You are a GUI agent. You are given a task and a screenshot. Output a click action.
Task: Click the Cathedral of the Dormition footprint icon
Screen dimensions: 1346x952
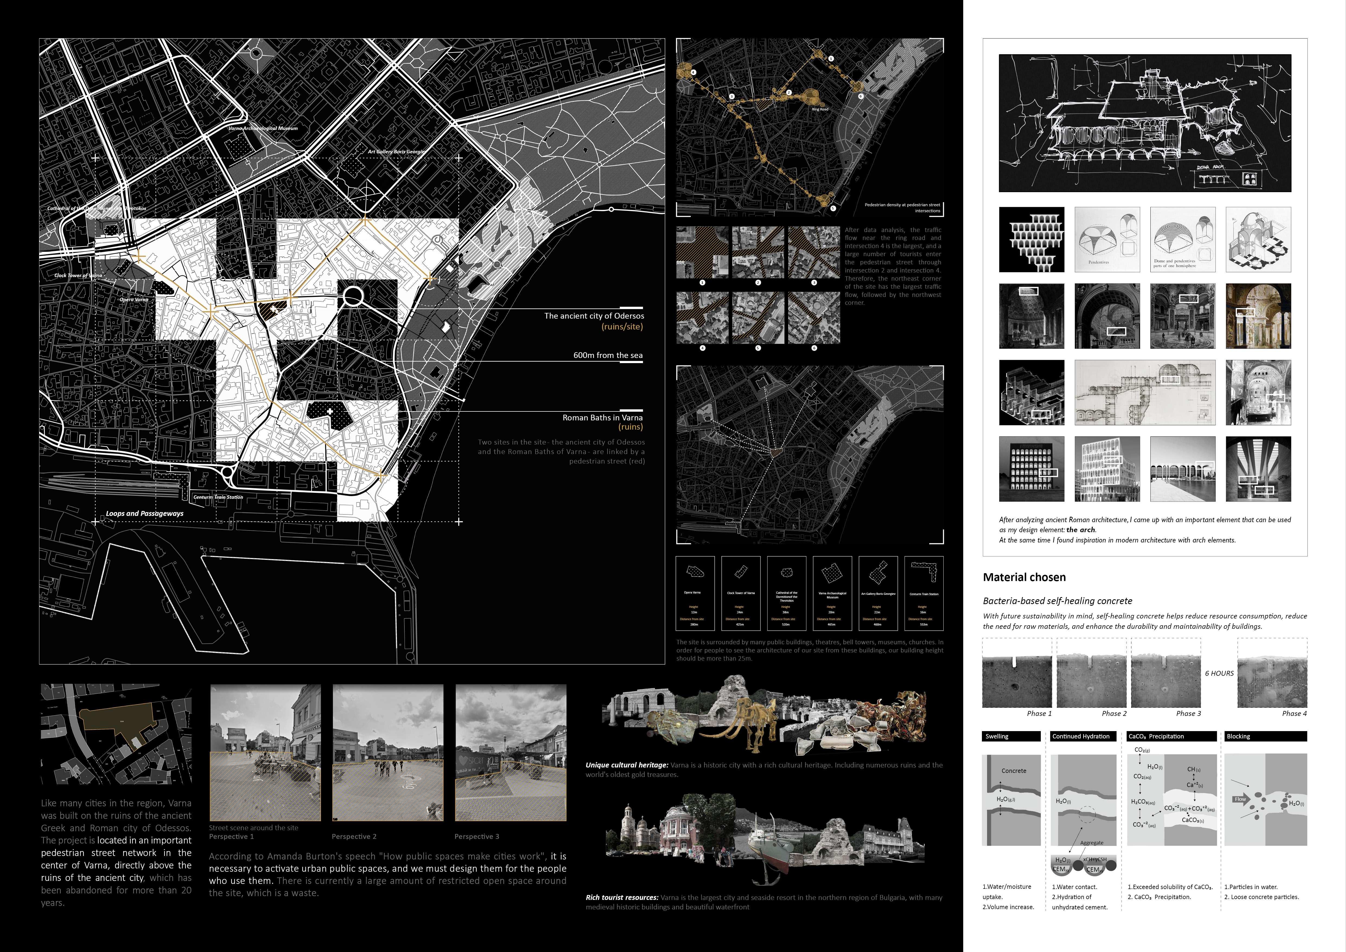[787, 572]
